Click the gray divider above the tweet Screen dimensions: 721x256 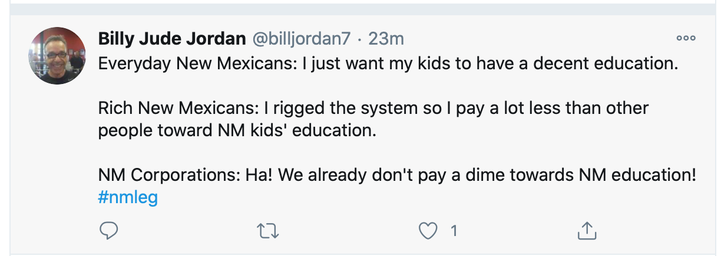coord(360,10)
